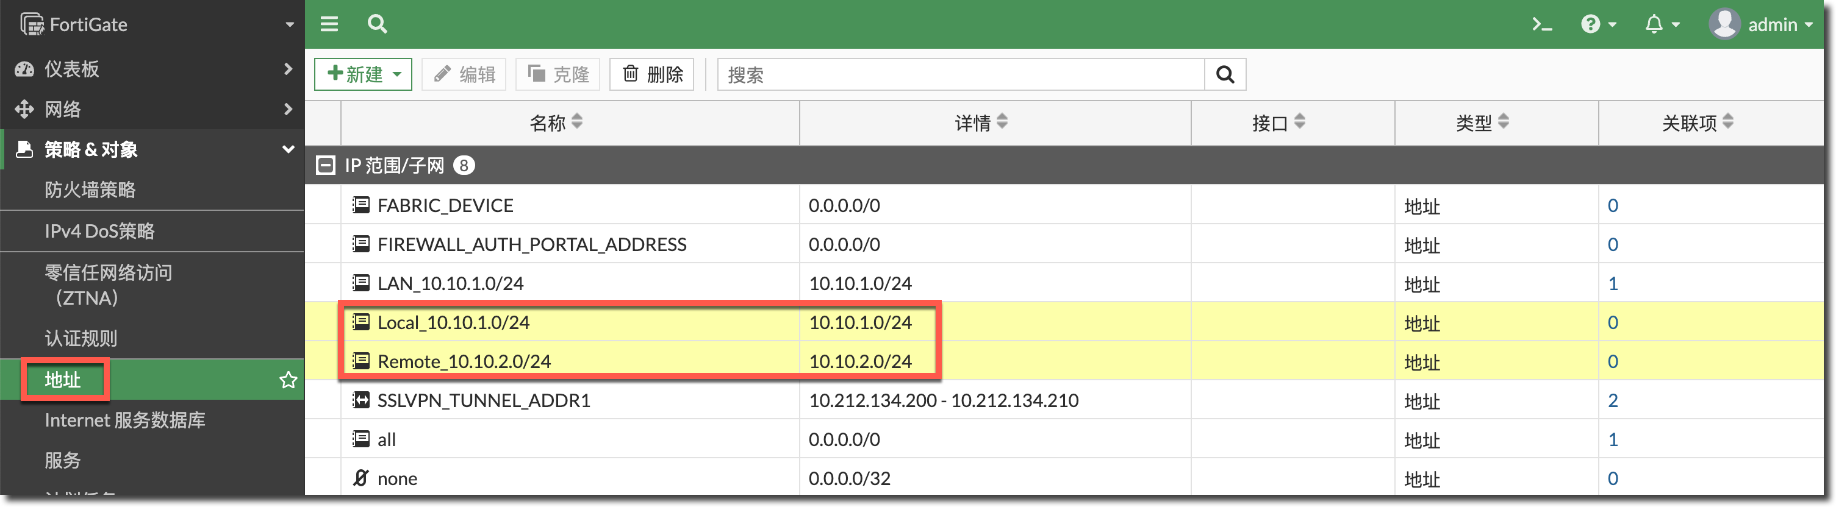This screenshot has width=1836, height=507.
Task: Sort the table by 名称 column
Action: pos(556,122)
